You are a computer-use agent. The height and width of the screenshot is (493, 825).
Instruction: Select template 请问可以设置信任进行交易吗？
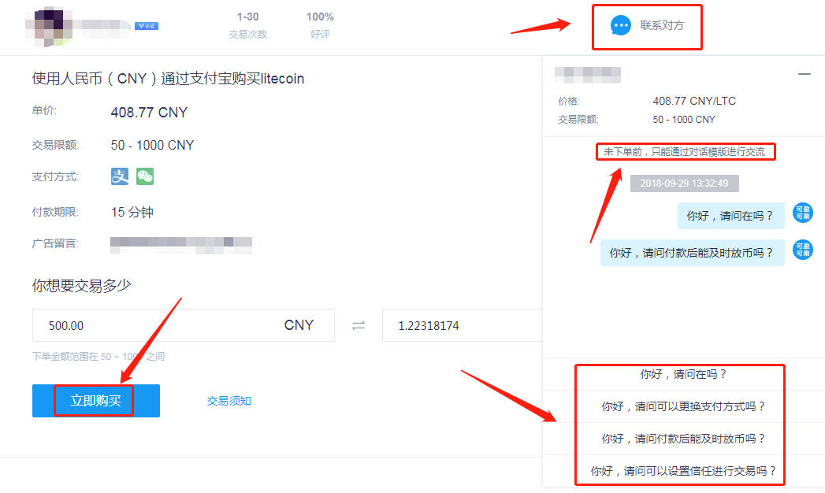(683, 471)
